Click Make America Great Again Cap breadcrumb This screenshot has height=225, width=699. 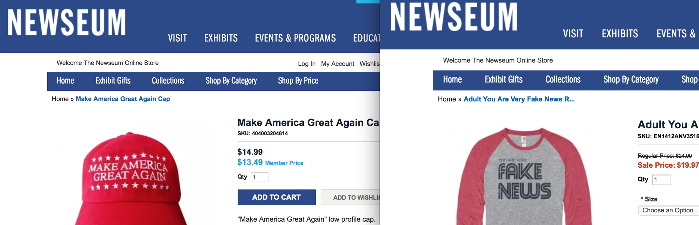[x=123, y=99]
